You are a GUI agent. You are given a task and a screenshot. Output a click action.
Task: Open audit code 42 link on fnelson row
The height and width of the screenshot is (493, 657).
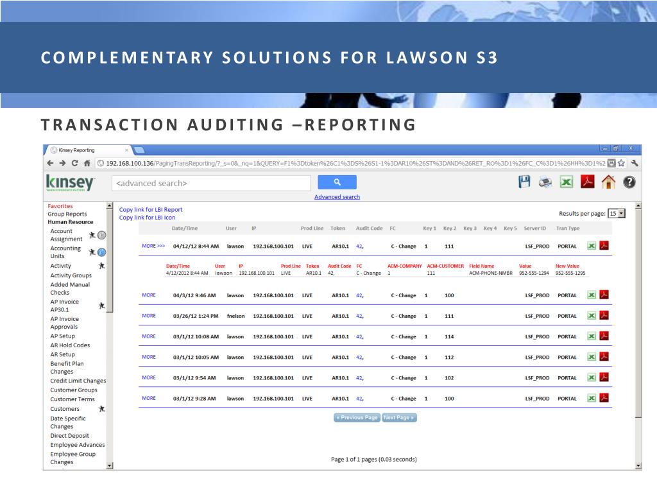359,316
